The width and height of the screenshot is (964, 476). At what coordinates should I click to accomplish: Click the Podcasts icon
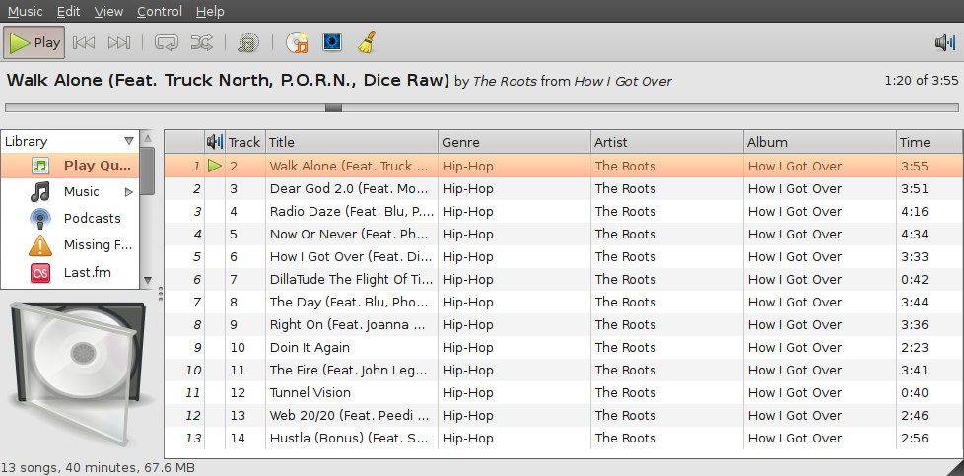[40, 219]
